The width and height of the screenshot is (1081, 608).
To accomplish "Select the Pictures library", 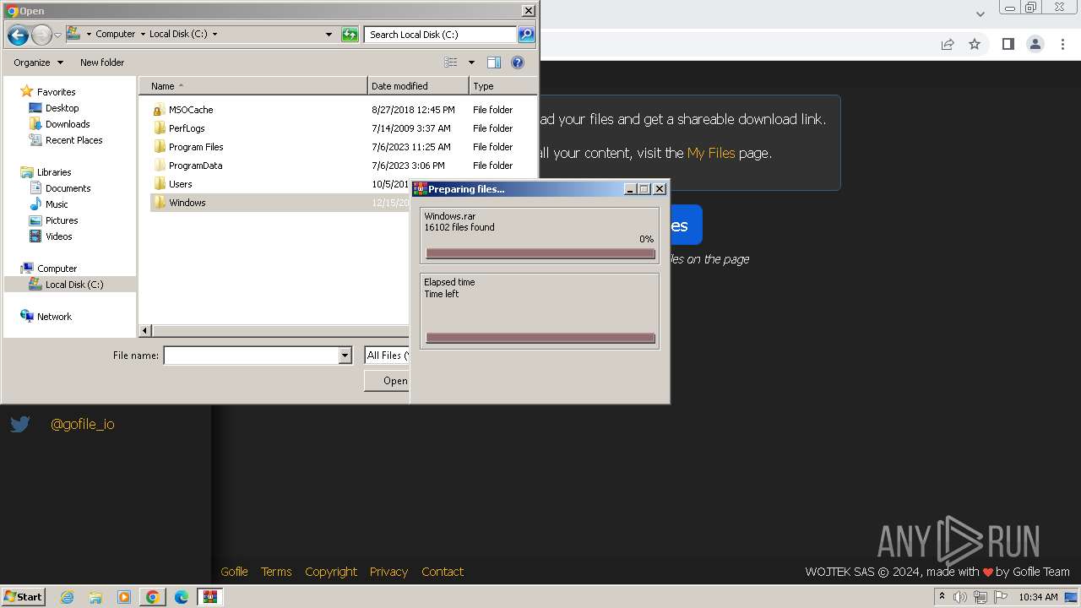I will 62,220.
